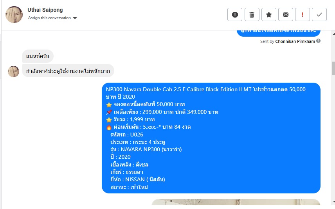
Task: Select the line 'ปี : 2020'
Action: pos(121,157)
